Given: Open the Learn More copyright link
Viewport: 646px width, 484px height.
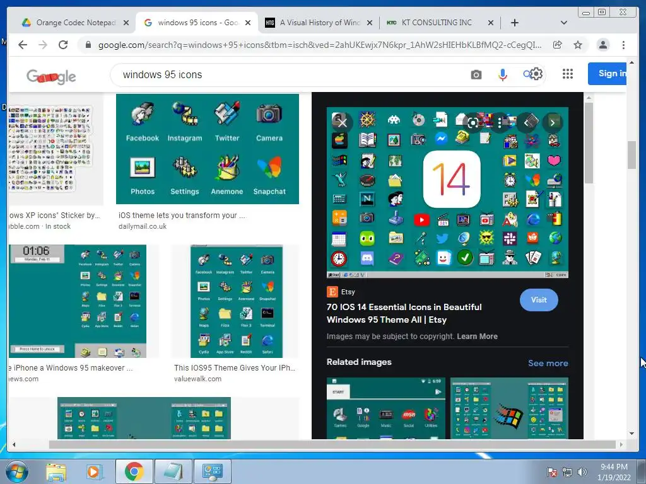Looking at the screenshot, I should click(x=477, y=337).
